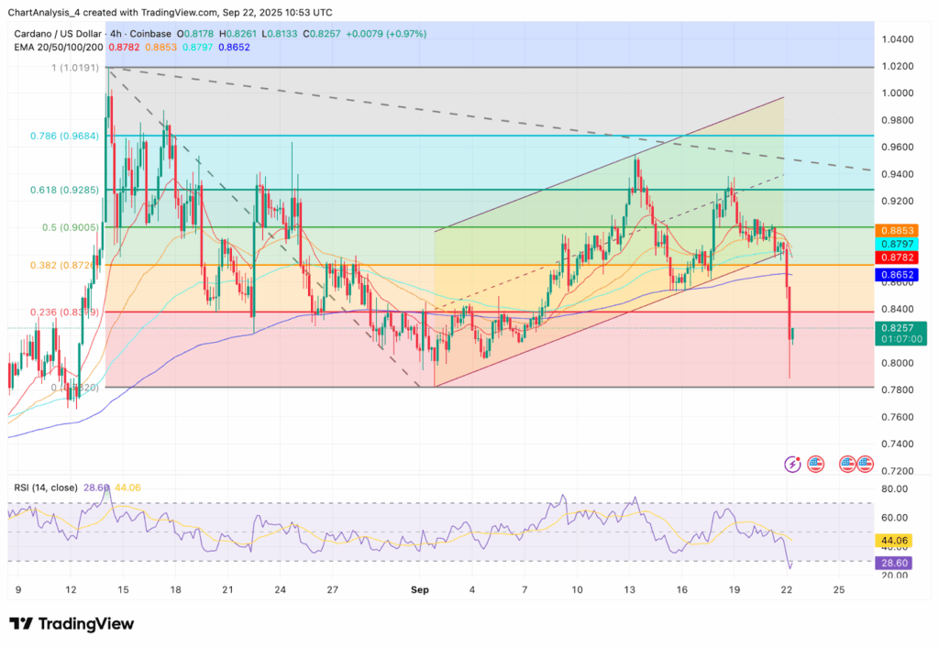Click the TradingView logo at bottom left
The image size is (939, 647).
click(72, 624)
